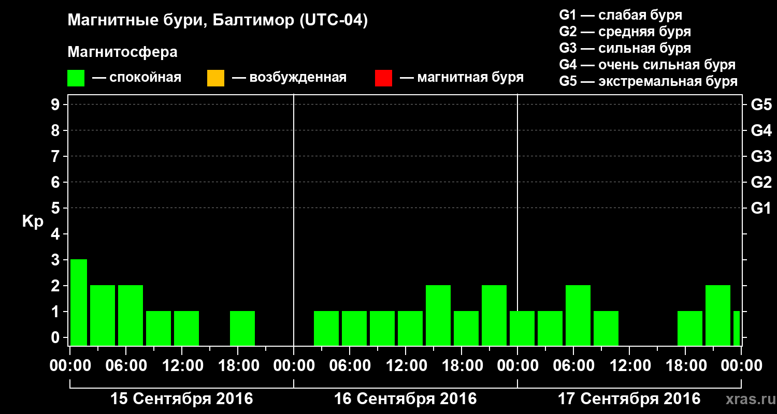Screen dimensions: 777x414
Task: Click the Kp 2 bar near 15:00 on 16 Сентября
Action: pyautogui.click(x=438, y=315)
